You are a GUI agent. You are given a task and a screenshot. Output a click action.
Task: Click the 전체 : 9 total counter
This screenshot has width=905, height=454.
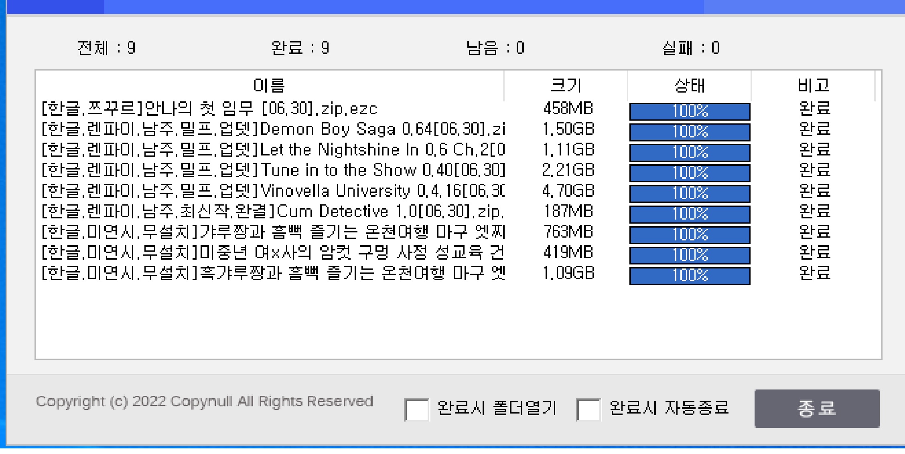(106, 48)
